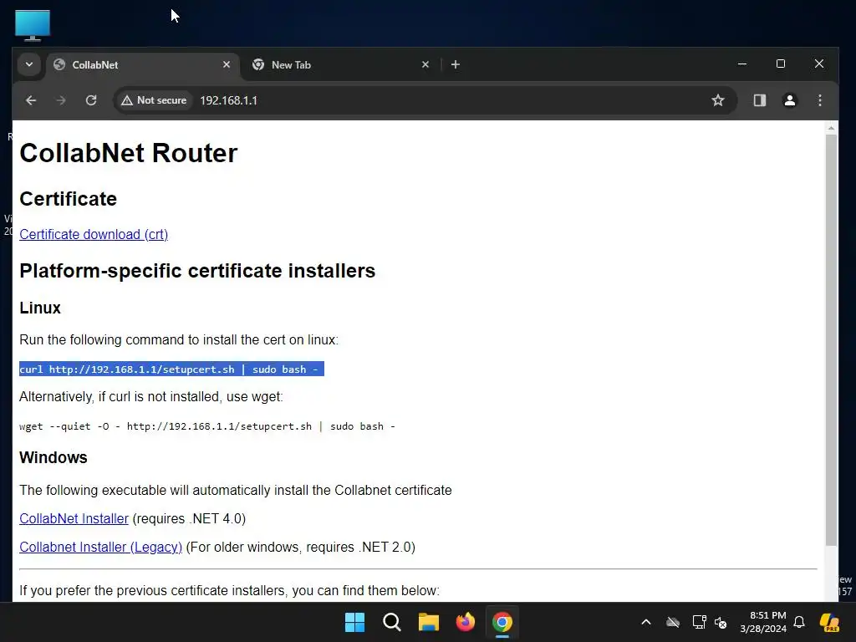Click the page's vertical scrollbar thumb
This screenshot has width=856, height=642.
[831, 339]
